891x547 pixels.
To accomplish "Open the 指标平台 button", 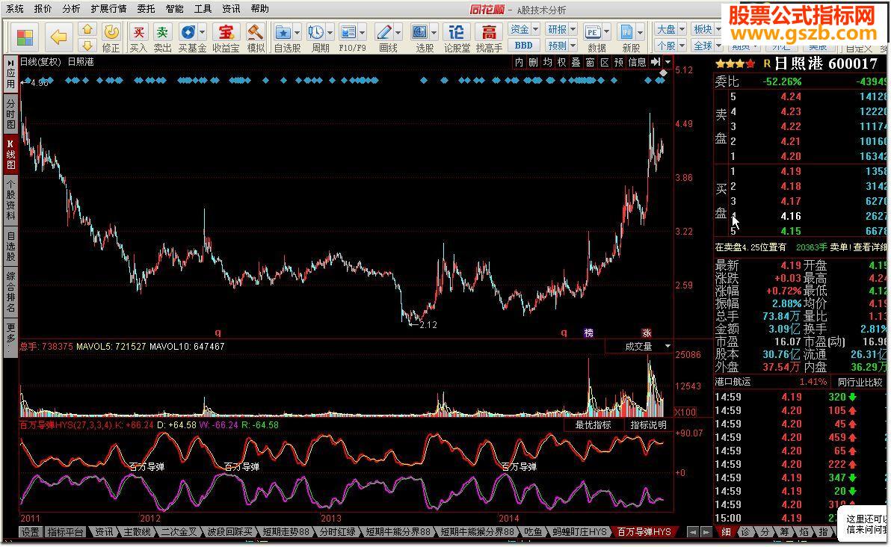I will [65, 531].
